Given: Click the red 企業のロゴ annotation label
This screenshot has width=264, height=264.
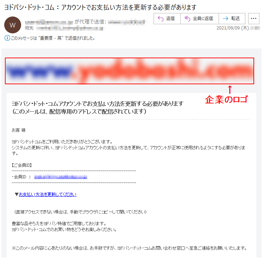Looking at the screenshot, I should [x=226, y=99].
